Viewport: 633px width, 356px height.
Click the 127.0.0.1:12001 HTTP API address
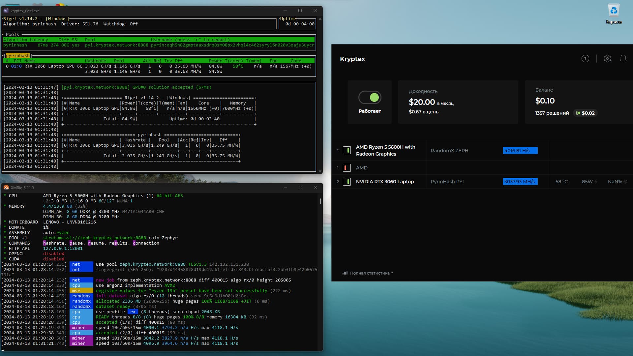pos(63,248)
